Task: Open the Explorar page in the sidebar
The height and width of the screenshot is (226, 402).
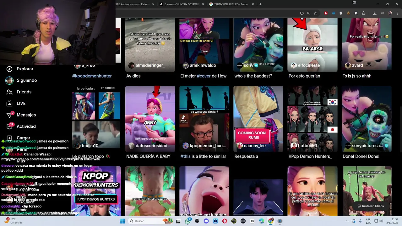Action: [x=20, y=69]
